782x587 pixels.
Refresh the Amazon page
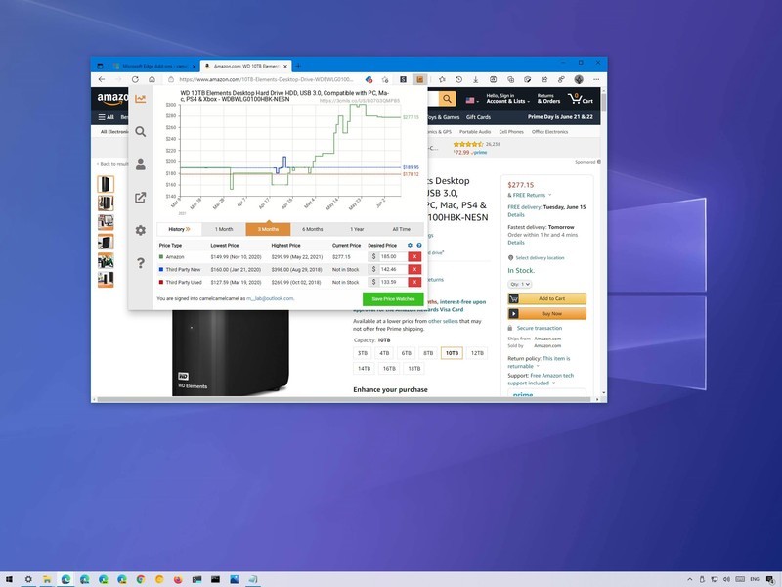click(x=135, y=79)
